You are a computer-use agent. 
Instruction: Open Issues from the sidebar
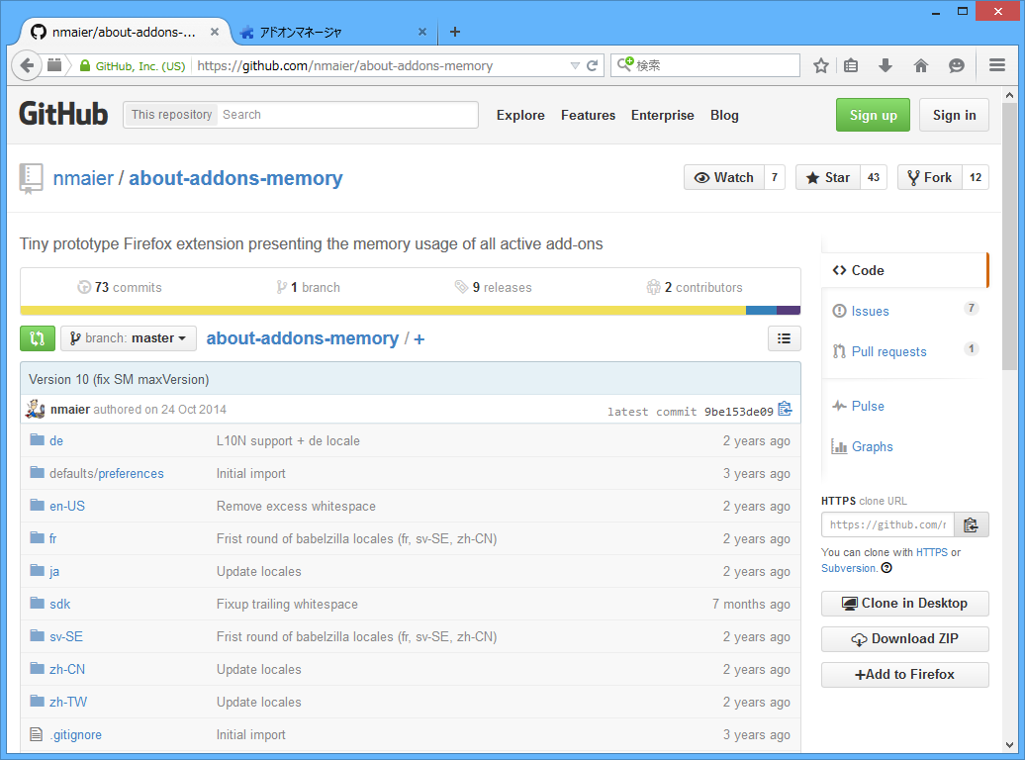pos(869,310)
